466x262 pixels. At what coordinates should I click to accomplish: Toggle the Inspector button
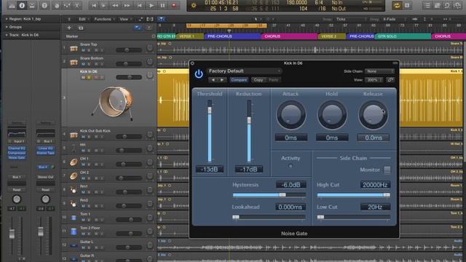pos(22,5)
